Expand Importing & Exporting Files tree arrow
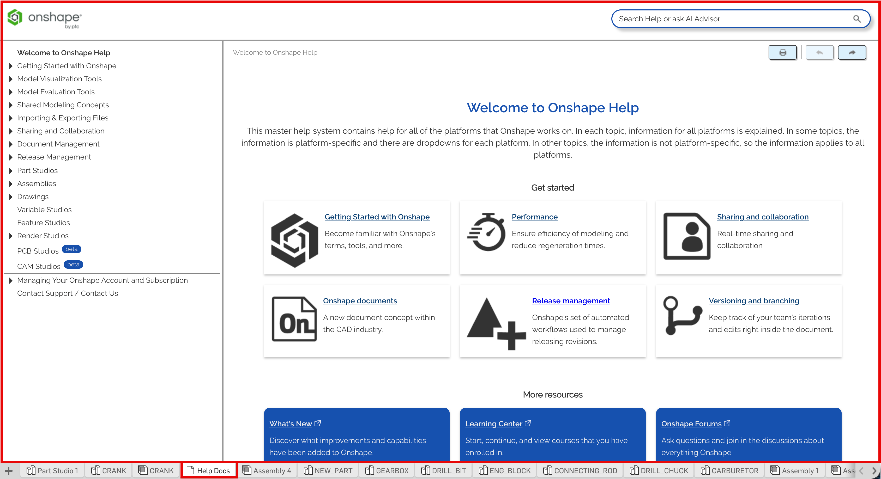881x479 pixels. coord(11,118)
